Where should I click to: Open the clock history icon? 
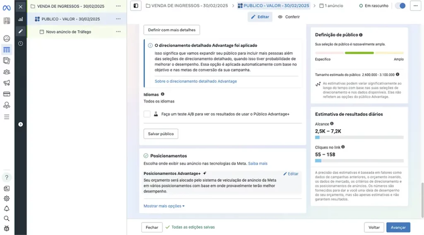pos(21,43)
